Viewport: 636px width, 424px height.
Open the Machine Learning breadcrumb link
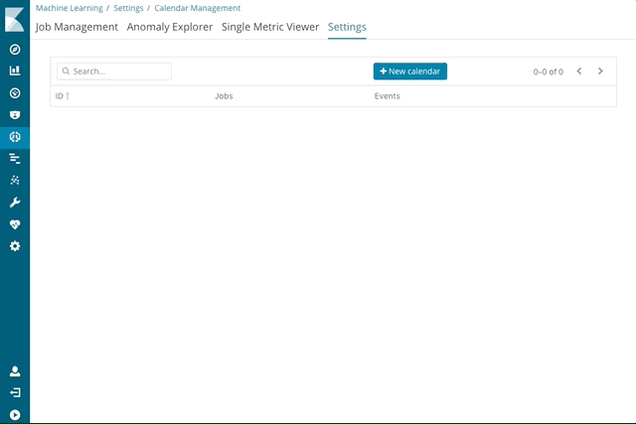coord(70,8)
